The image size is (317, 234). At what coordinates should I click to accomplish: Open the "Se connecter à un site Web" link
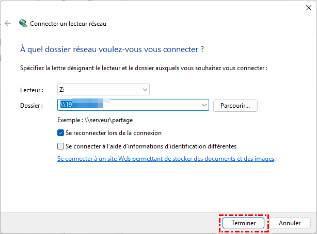click(x=166, y=159)
